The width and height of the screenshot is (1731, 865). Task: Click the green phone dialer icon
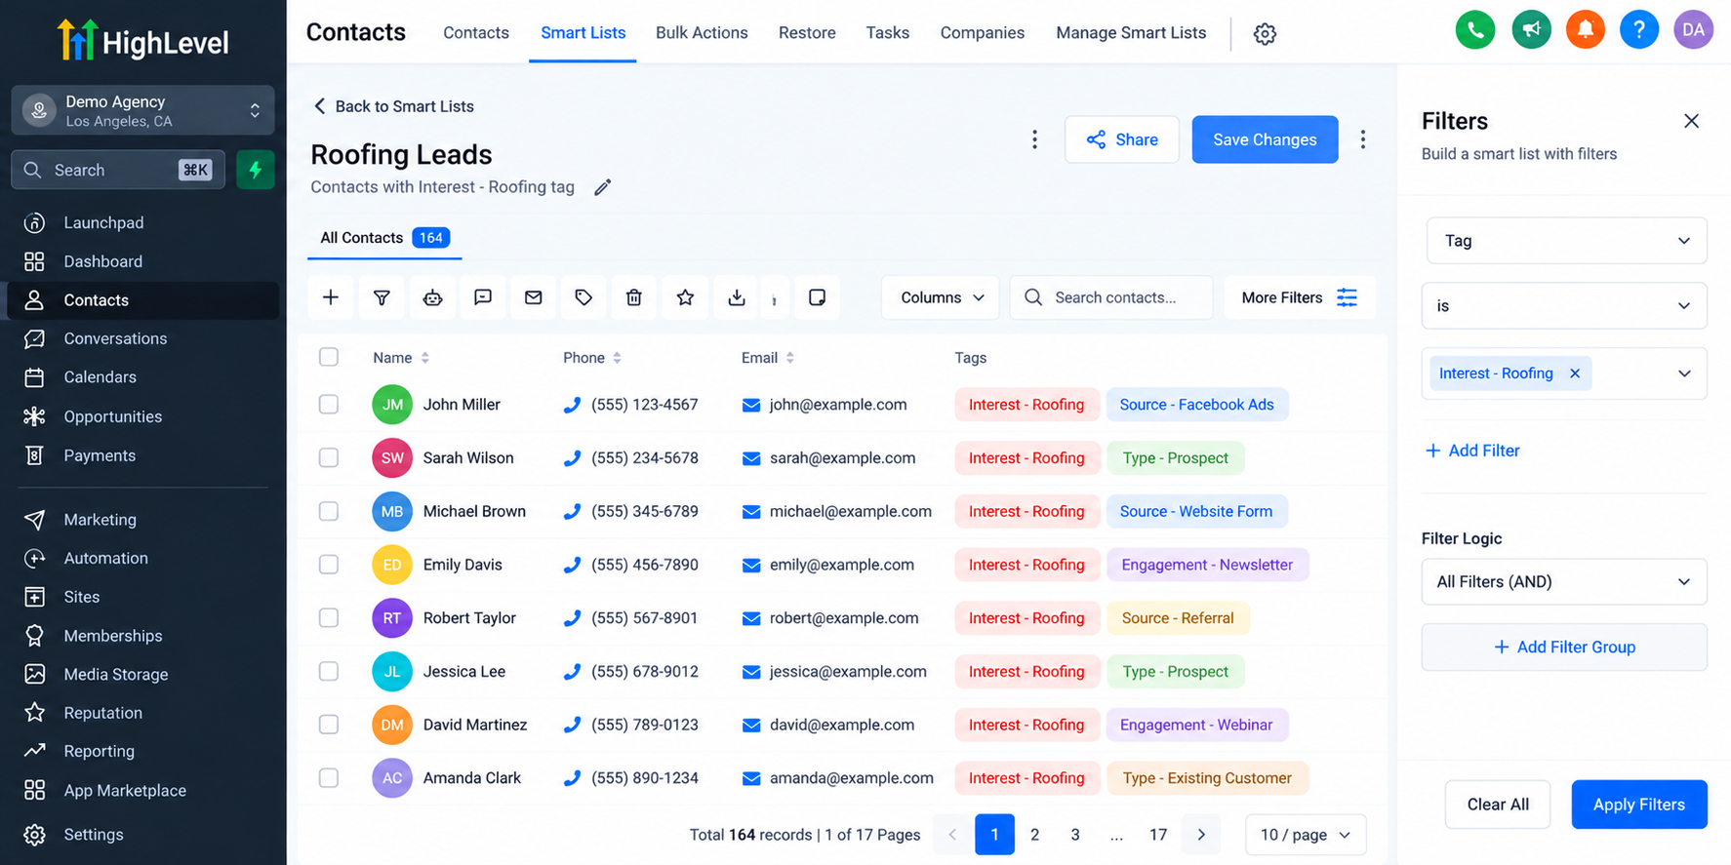tap(1475, 29)
